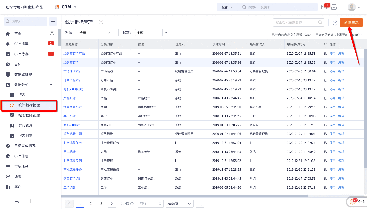The width and height of the screenshot is (367, 209).
Task: Click the help icon next to 统计指标管理 title
Action: point(101,22)
